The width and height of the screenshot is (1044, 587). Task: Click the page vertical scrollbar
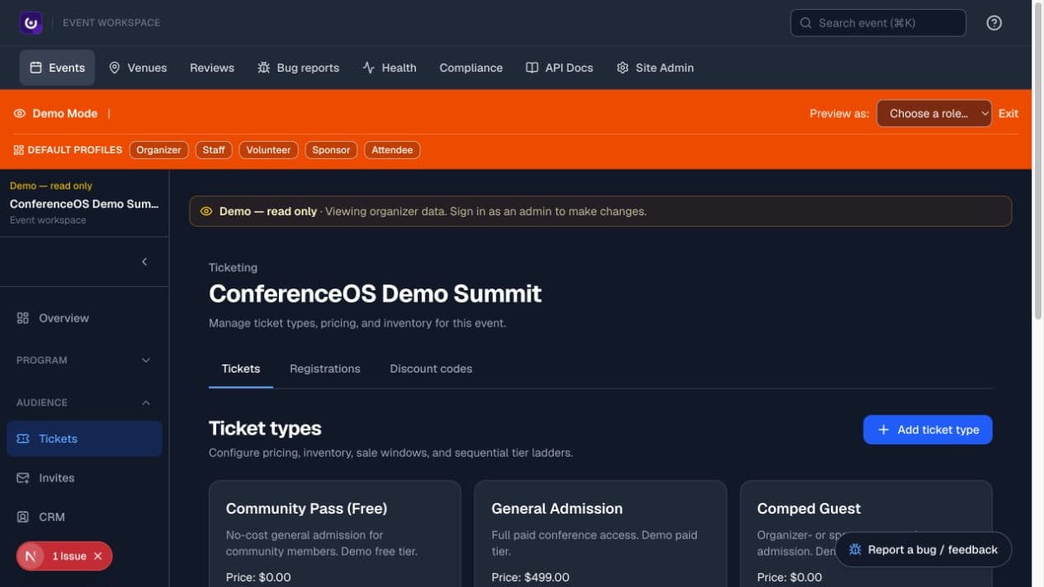pos(1038,161)
